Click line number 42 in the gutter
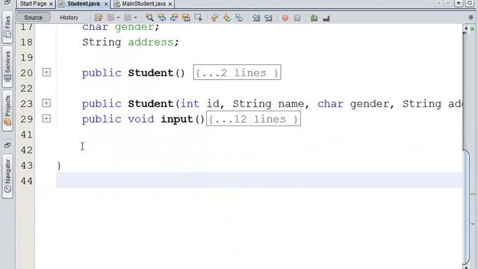Screen dimensions: 478x269 click(x=27, y=149)
